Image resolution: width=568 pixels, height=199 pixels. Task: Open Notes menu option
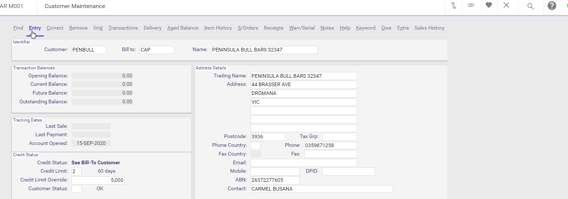click(x=327, y=28)
